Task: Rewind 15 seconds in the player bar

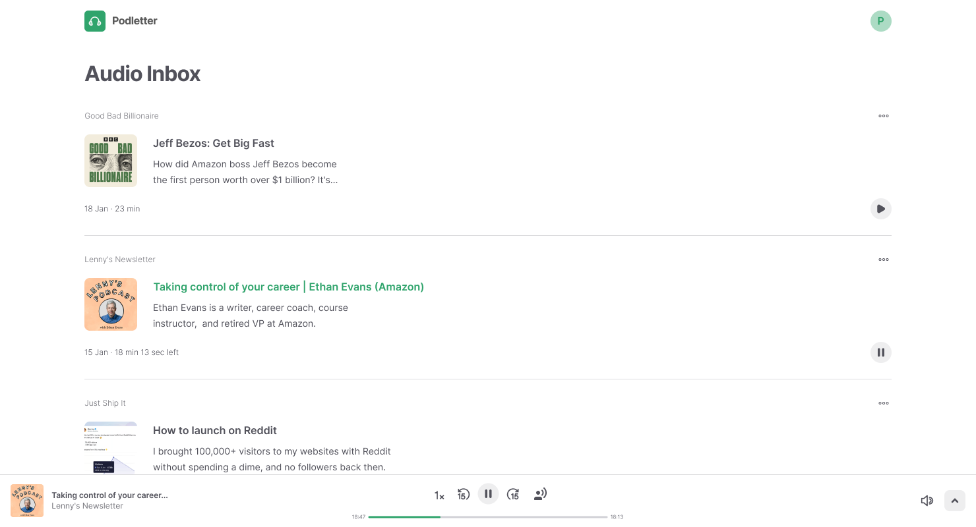Action: pos(464,494)
